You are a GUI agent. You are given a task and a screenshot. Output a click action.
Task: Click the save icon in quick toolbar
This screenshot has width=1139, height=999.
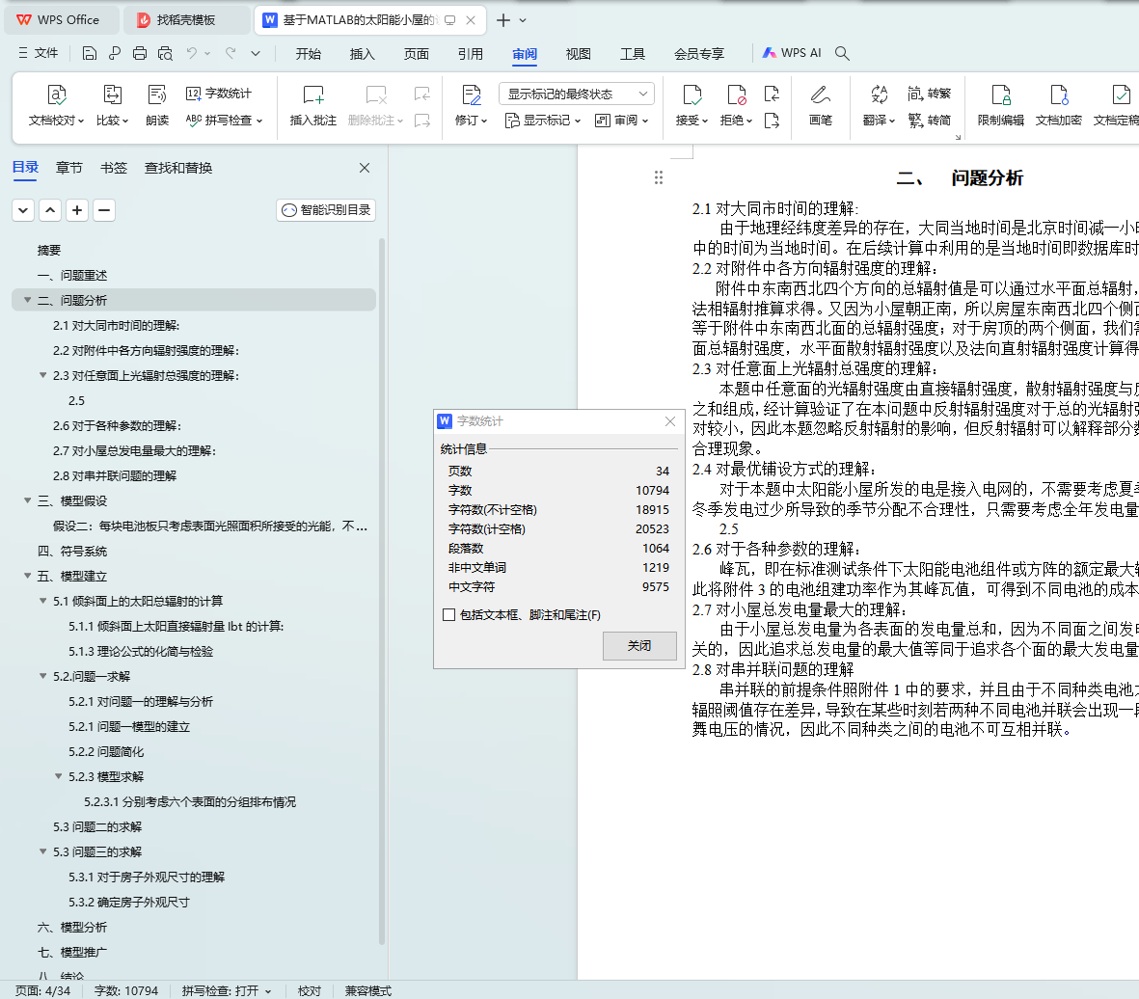90,53
